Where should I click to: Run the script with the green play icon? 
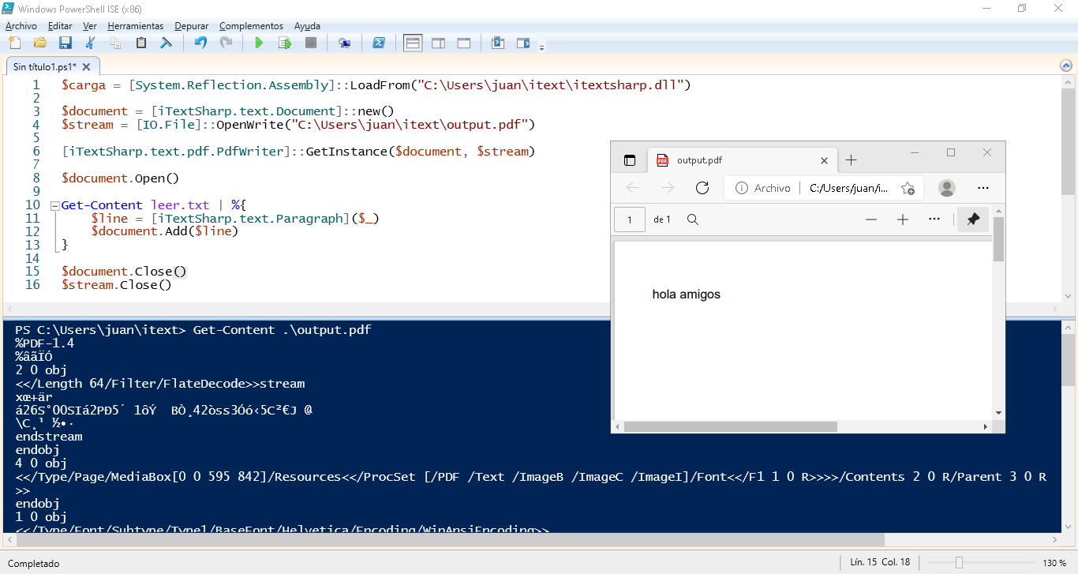[x=259, y=43]
